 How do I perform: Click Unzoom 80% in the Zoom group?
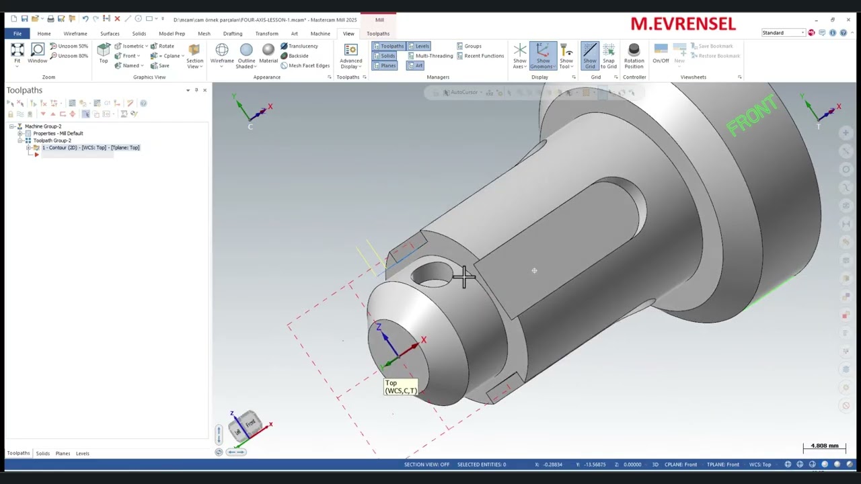click(x=69, y=56)
